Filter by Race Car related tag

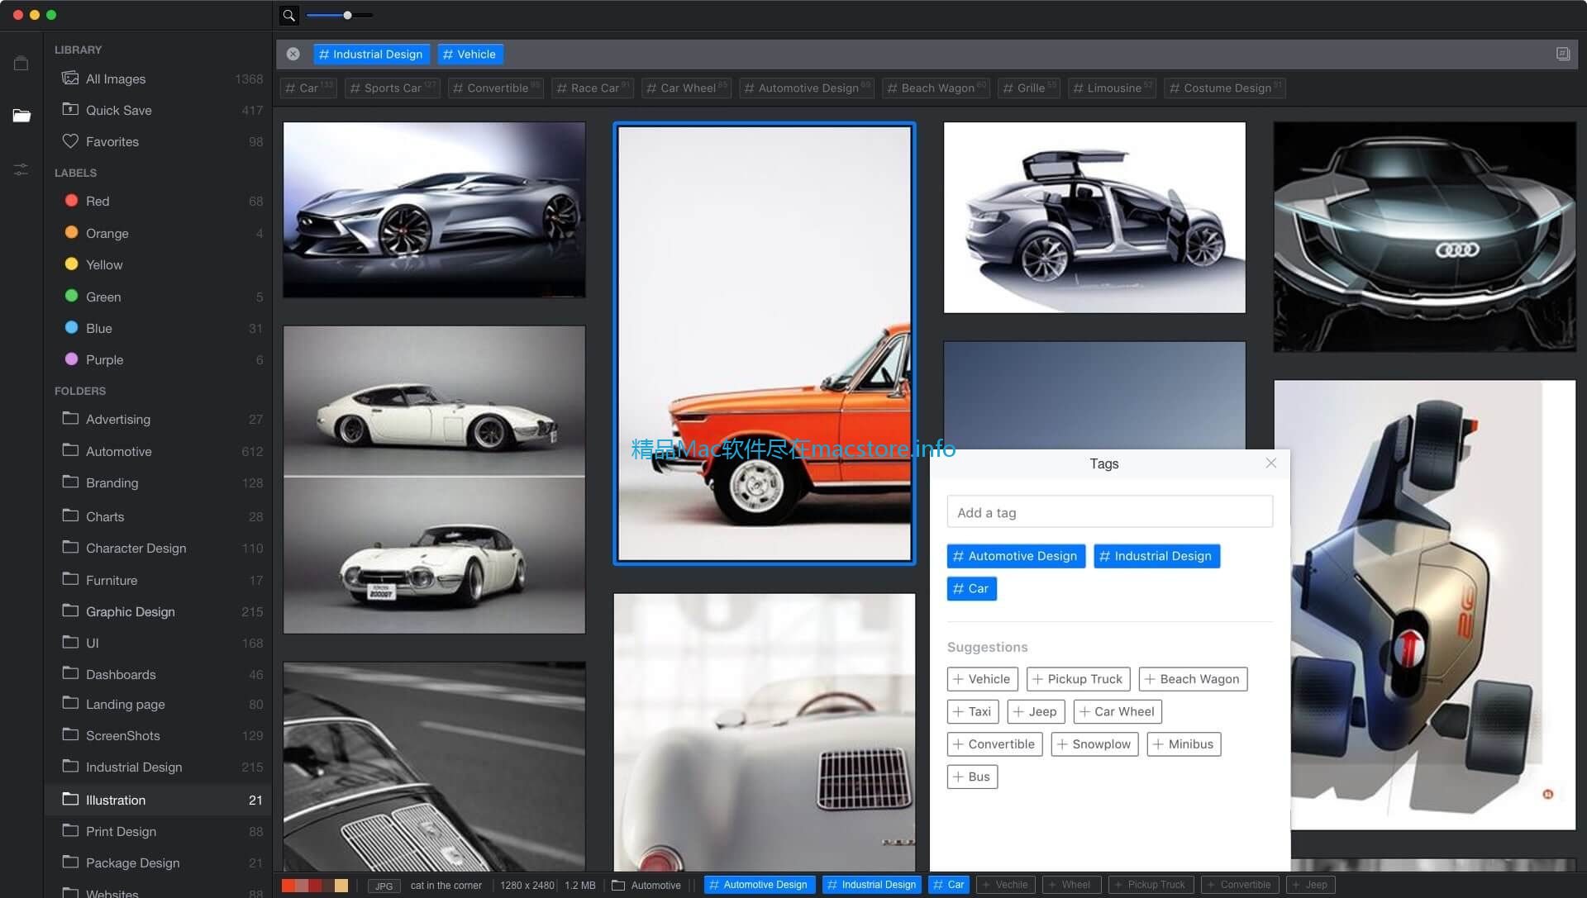(593, 88)
